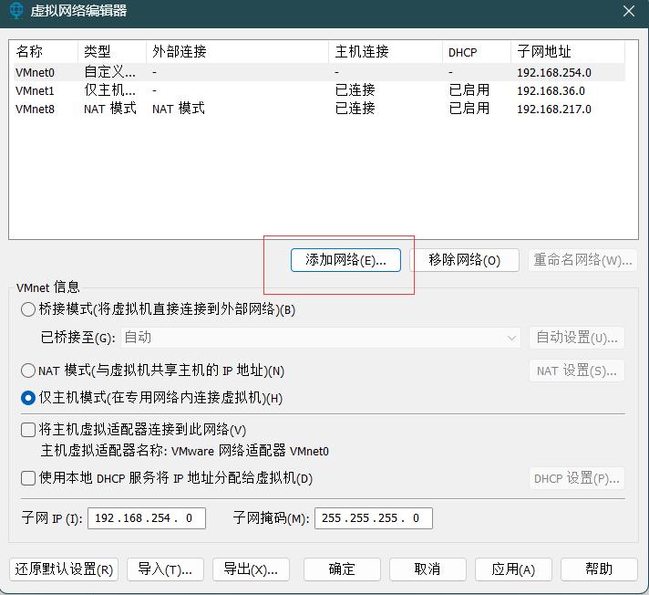This screenshot has height=595, width=649.
Task: Click the 子网 IP input field
Action: (147, 518)
